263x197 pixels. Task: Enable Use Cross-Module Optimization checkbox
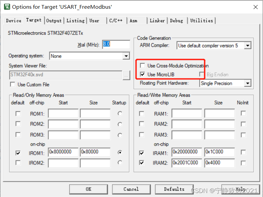click(x=142, y=65)
